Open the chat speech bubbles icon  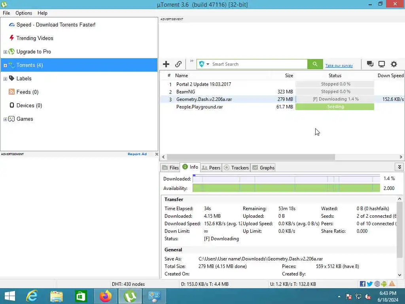click(x=370, y=64)
